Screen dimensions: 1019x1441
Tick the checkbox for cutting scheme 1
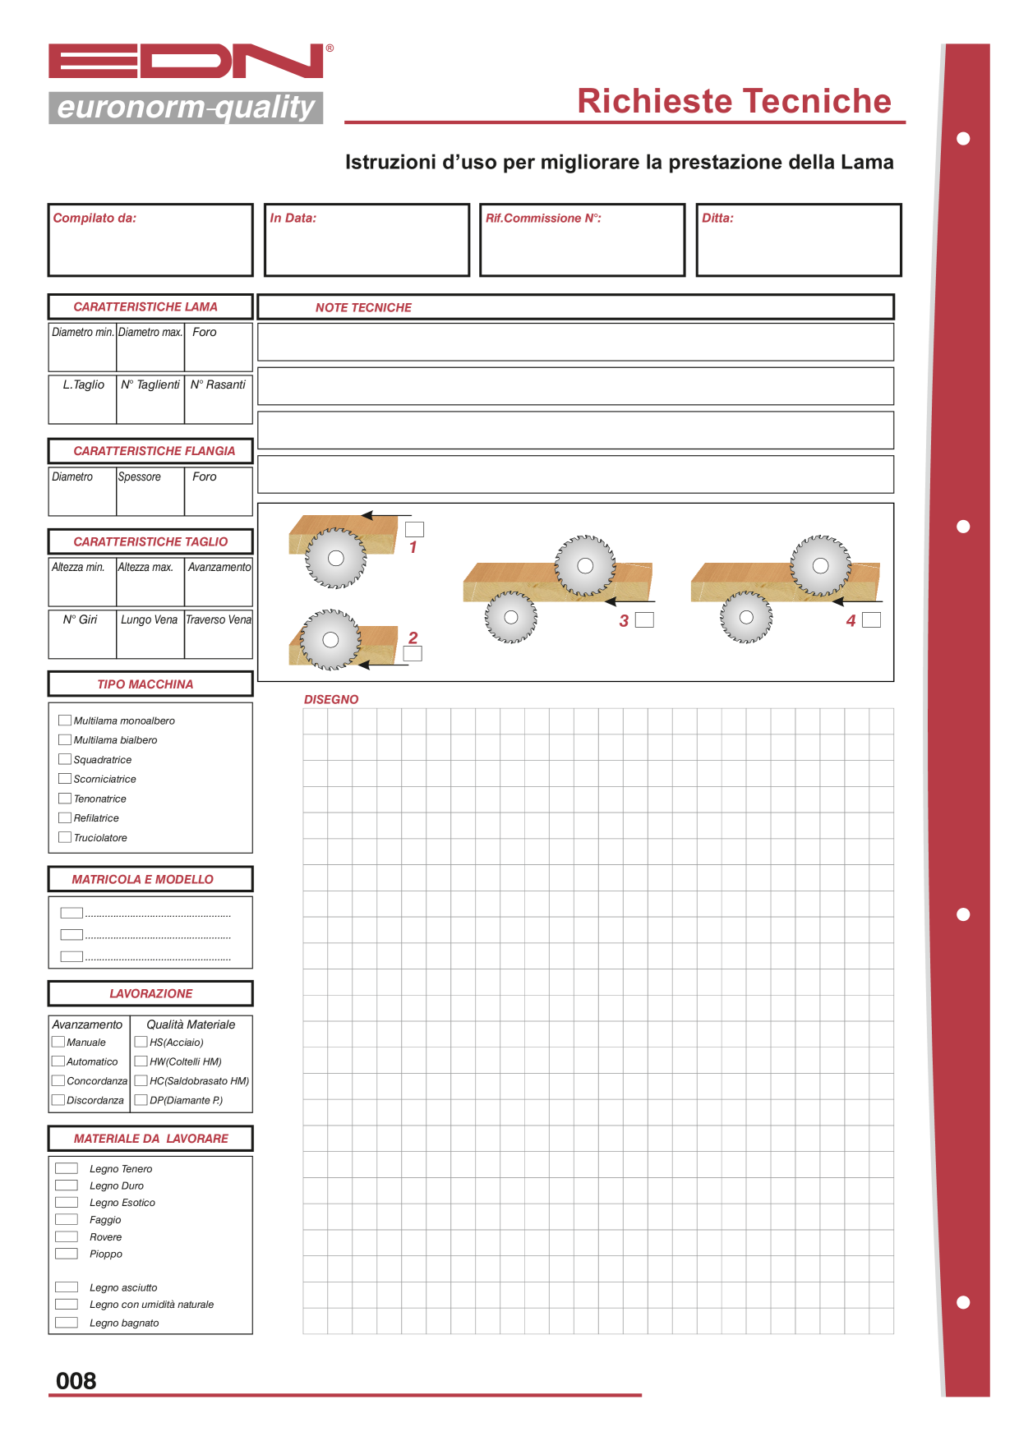tap(415, 530)
